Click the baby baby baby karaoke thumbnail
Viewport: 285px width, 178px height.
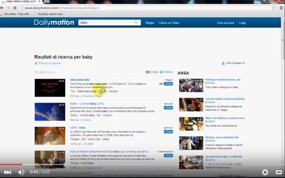50,88
